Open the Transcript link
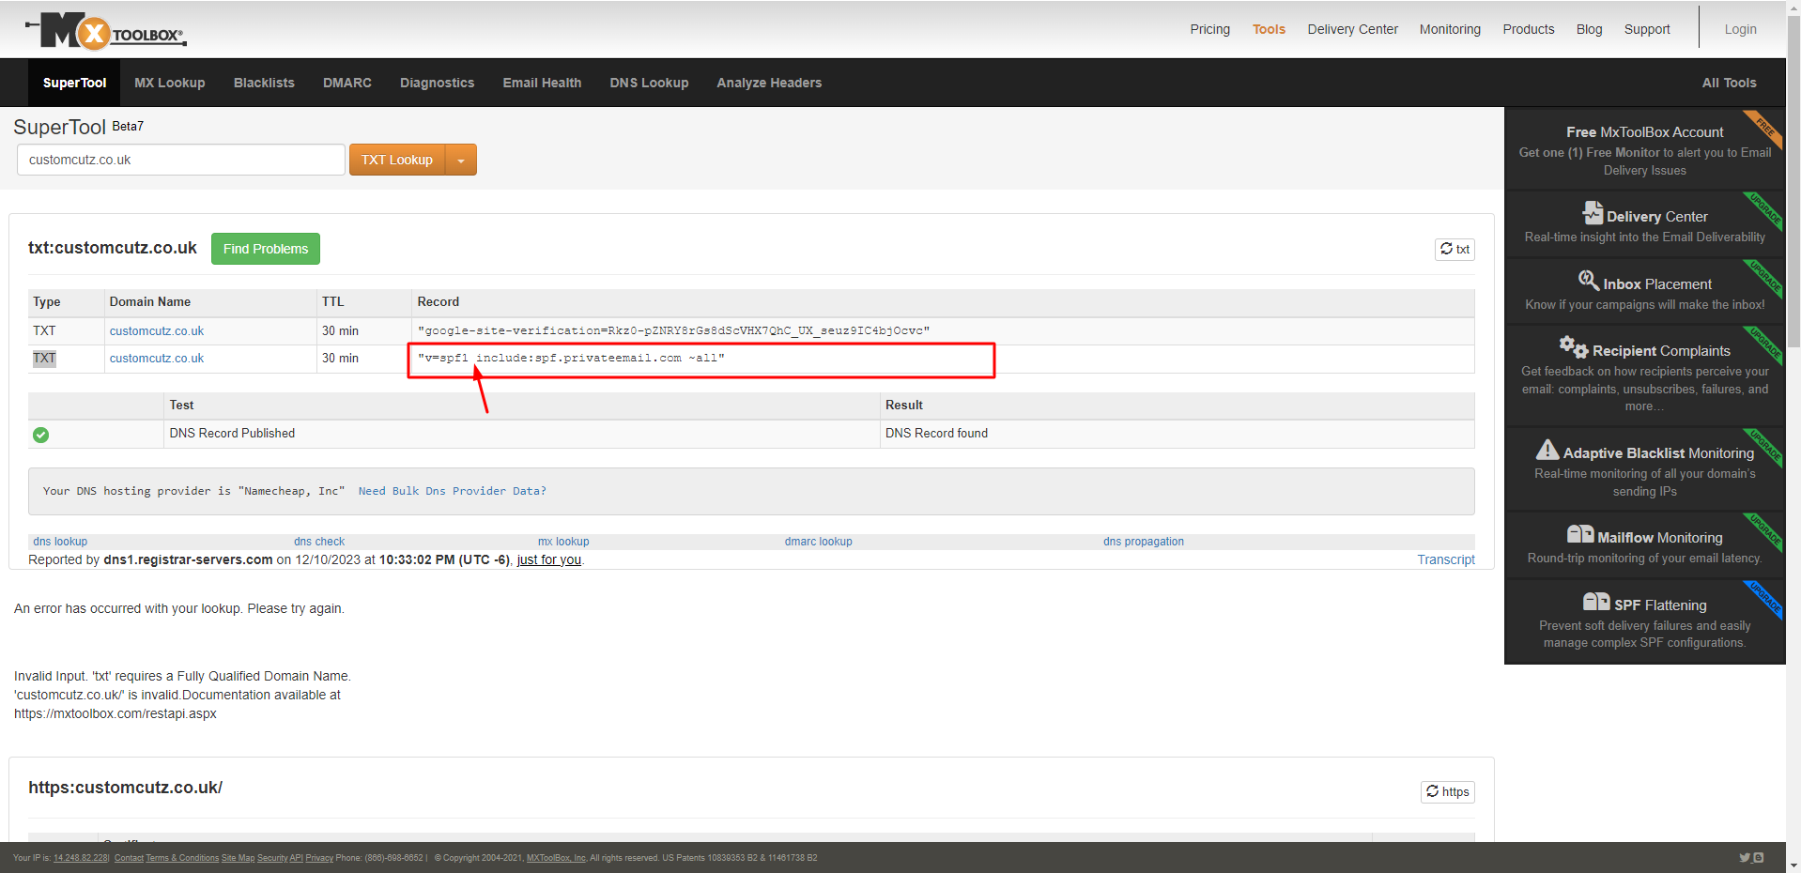The image size is (1801, 873). click(x=1446, y=559)
